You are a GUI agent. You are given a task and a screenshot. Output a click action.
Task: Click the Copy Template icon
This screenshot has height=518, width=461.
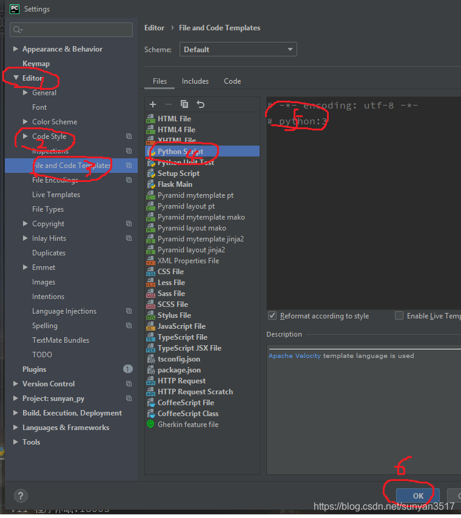pyautogui.click(x=184, y=104)
